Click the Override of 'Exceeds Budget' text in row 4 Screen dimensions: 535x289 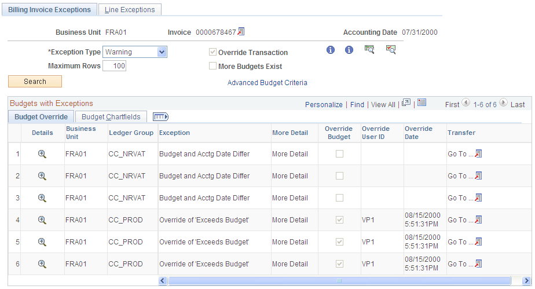coord(204,220)
